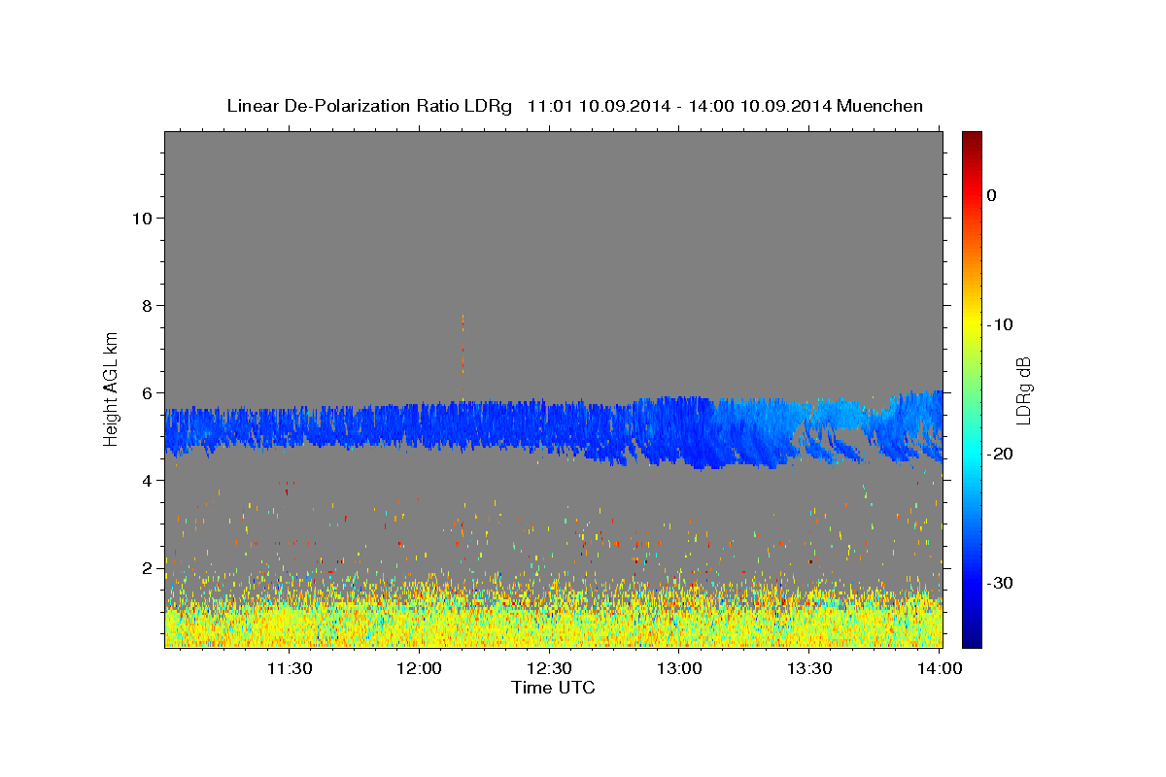Screen dimensions: 1166x777
Task: Click the 13:30 time tick label
Action: click(808, 668)
